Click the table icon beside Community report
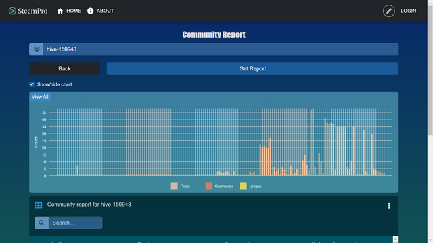The image size is (433, 243). (x=39, y=205)
